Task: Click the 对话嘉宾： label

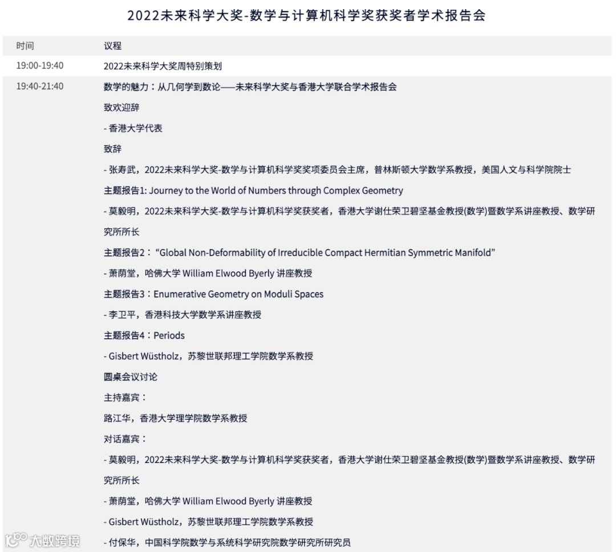Action: pos(125,439)
